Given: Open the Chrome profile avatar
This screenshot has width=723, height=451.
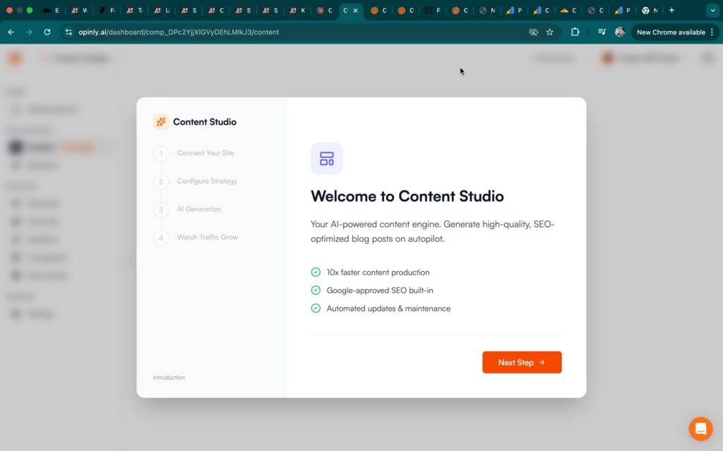Looking at the screenshot, I should [x=620, y=32].
